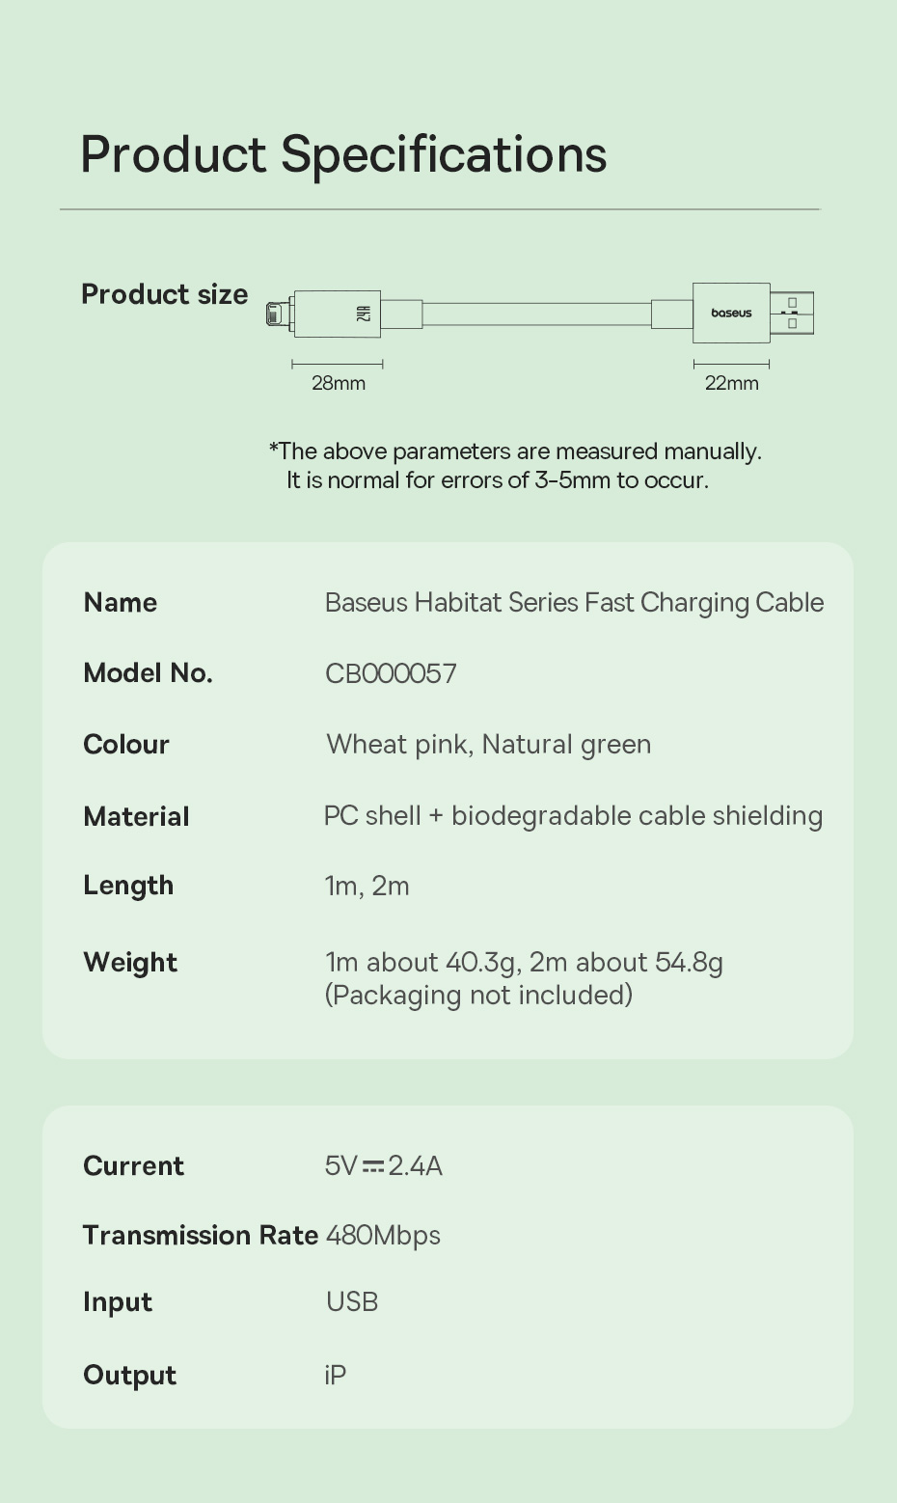The image size is (897, 1503).
Task: Click the Packaging not included note
Action: 478,995
